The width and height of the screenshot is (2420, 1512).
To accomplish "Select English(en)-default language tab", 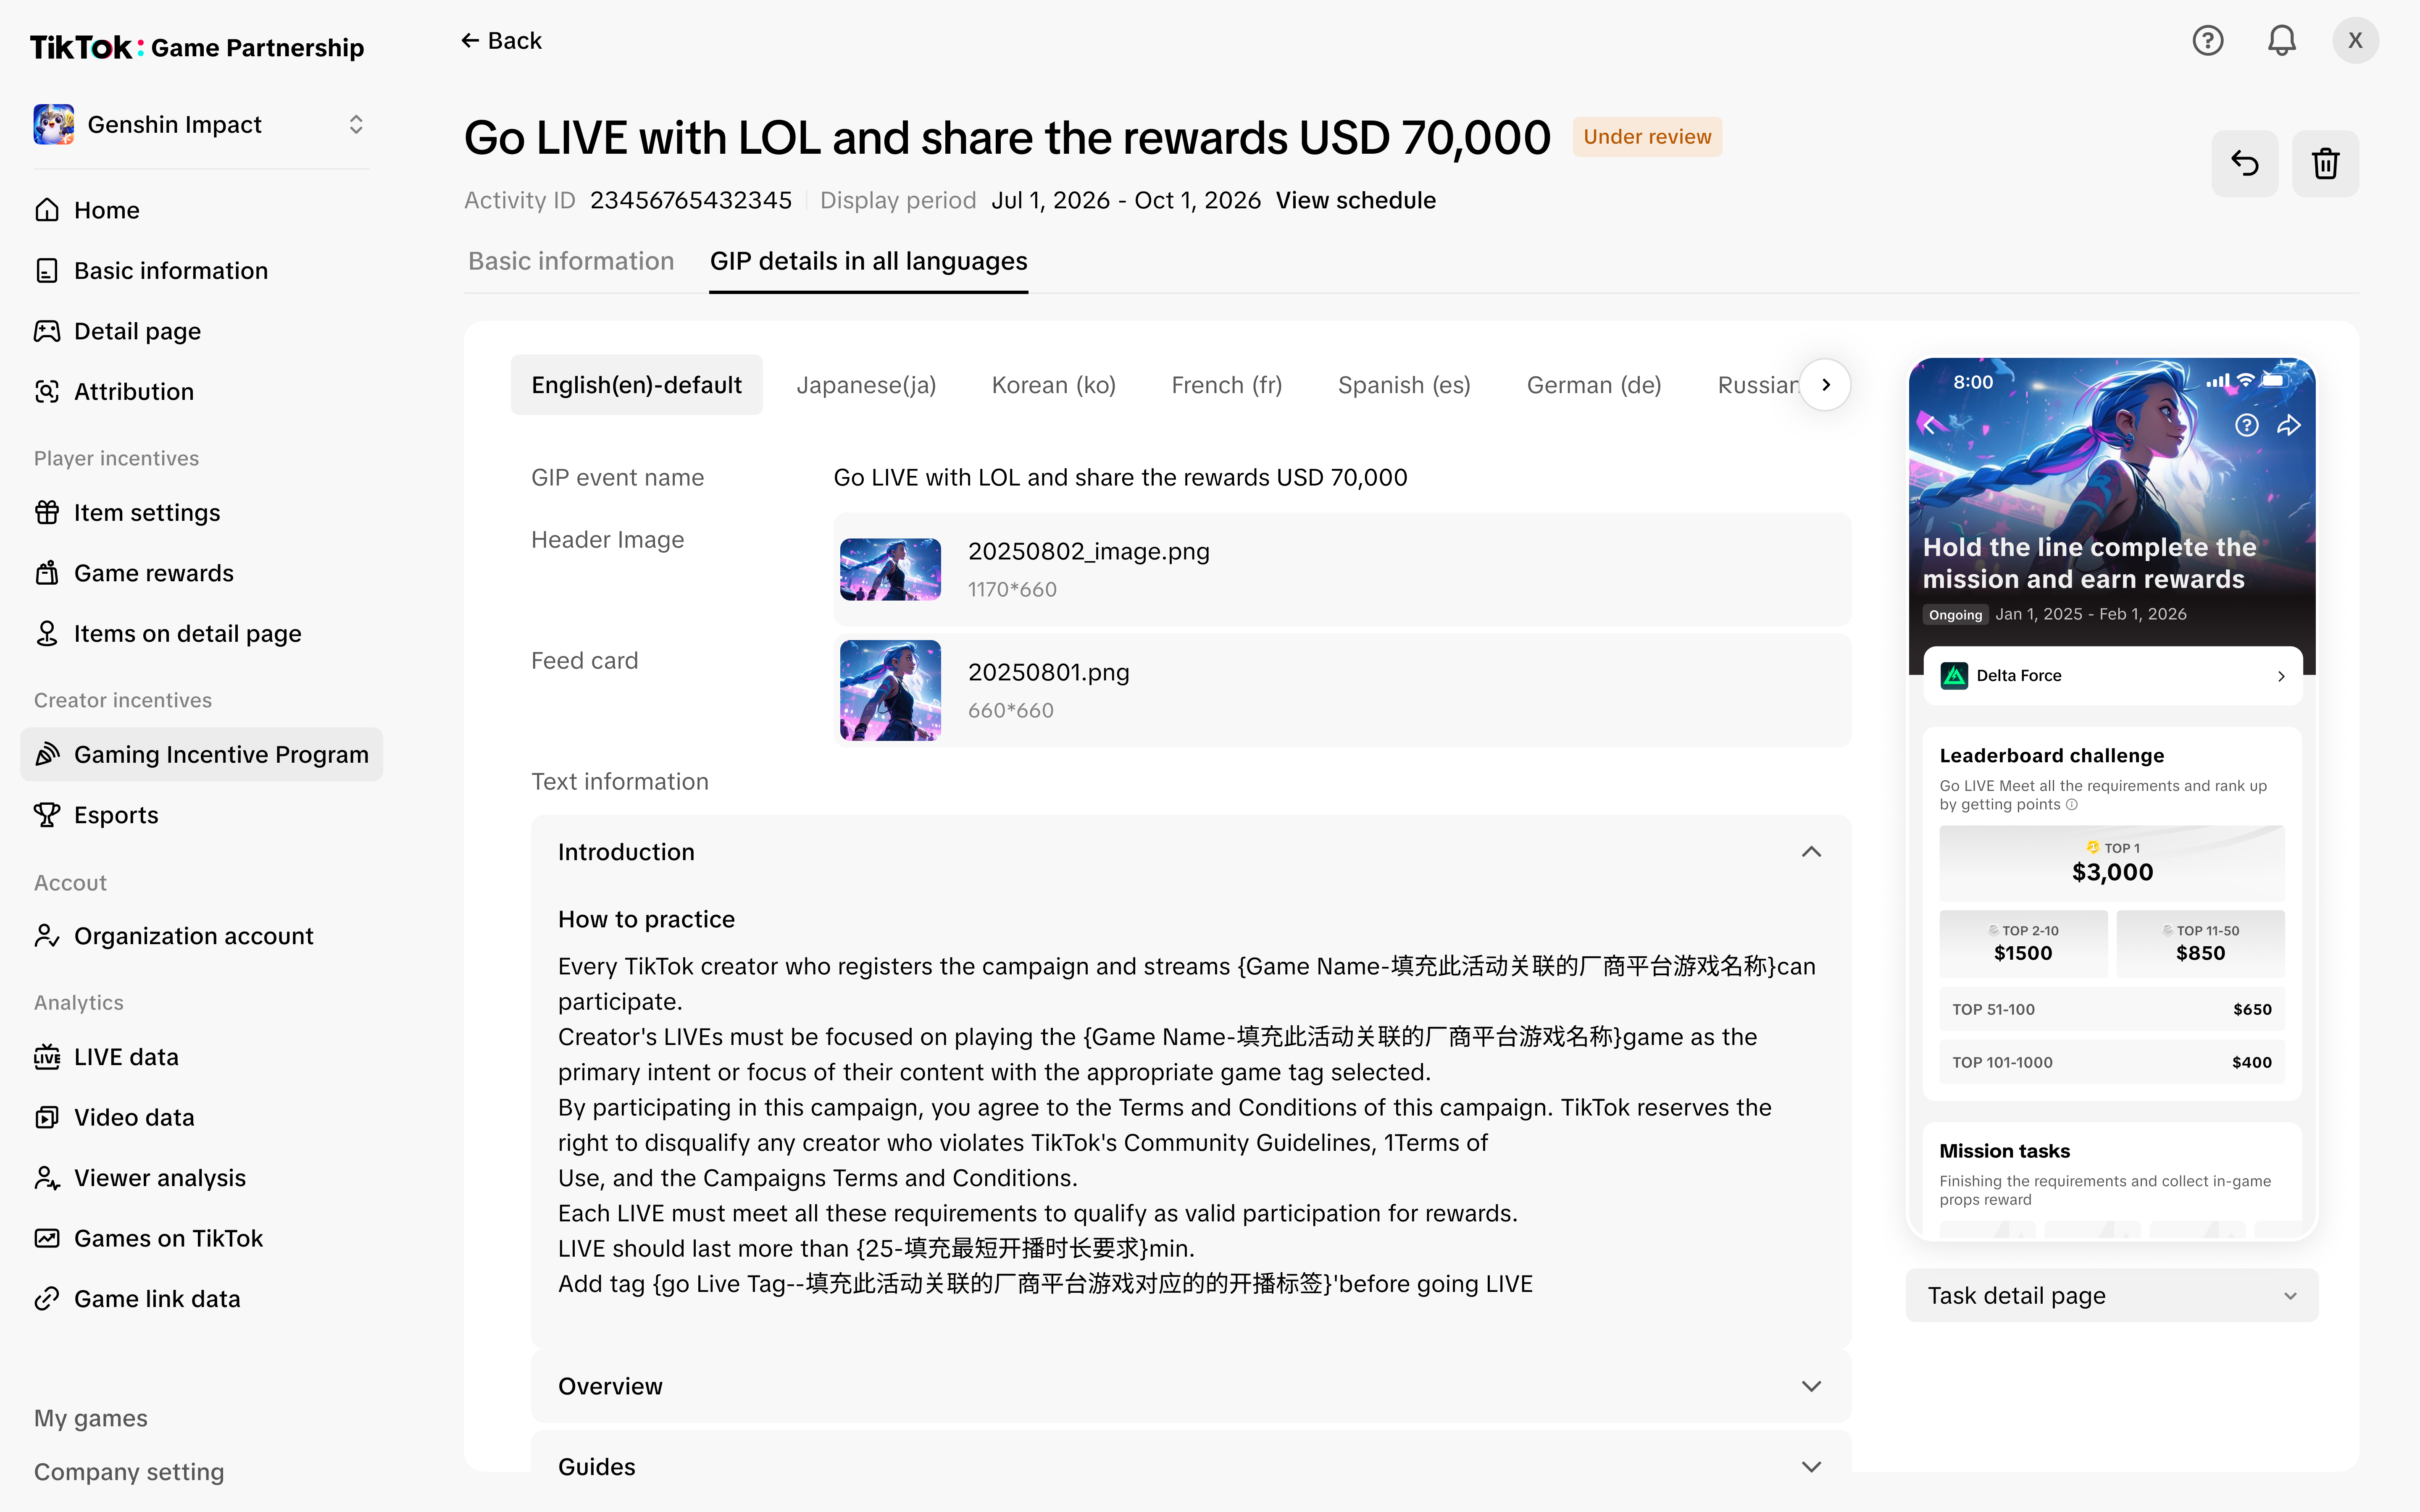I will pos(637,385).
